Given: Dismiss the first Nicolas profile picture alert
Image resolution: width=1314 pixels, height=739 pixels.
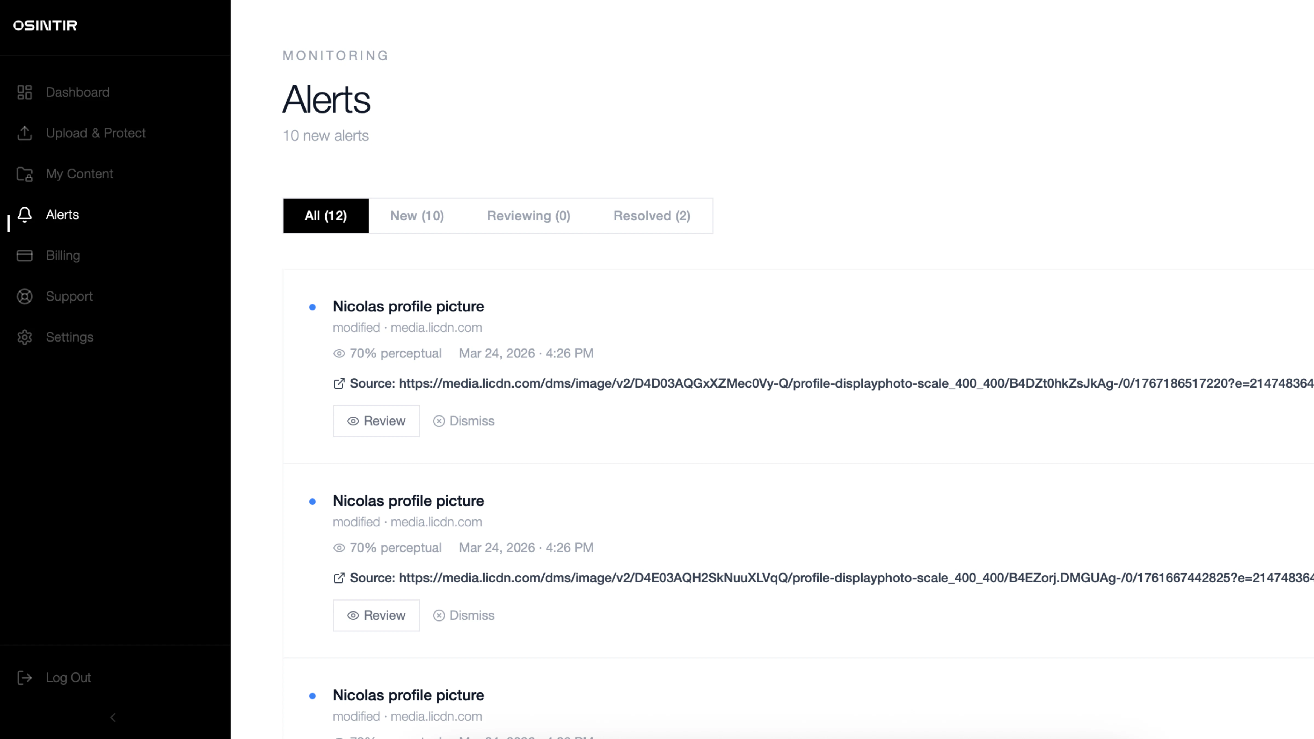Looking at the screenshot, I should [x=464, y=421].
